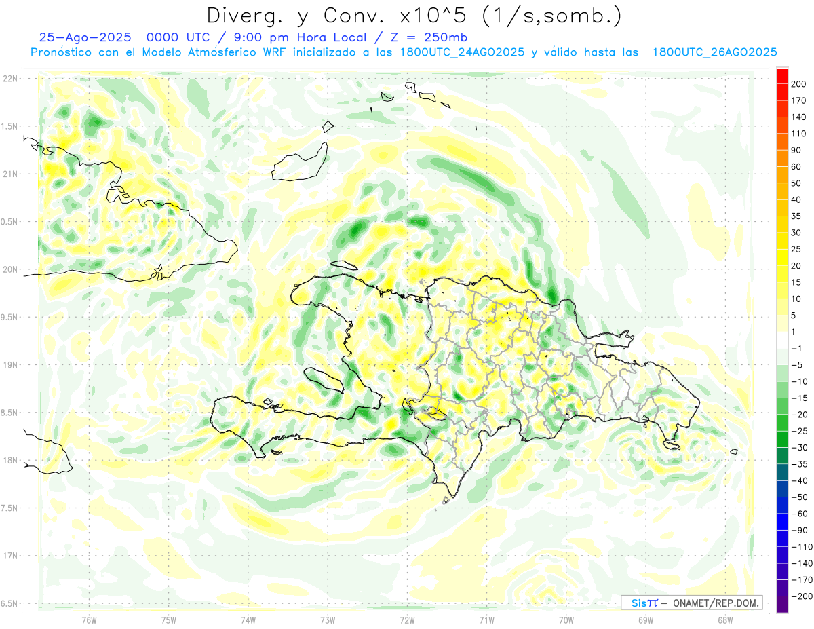Click colorbar label '-110'

[801, 547]
